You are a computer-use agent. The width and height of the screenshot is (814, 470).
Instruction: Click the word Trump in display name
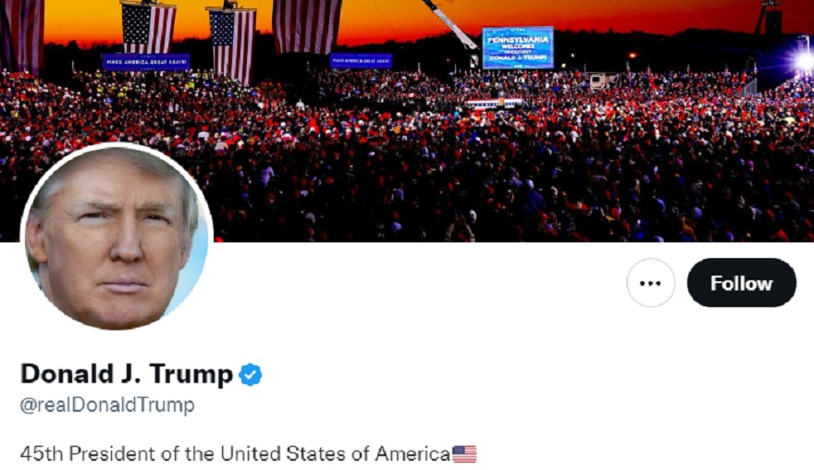[x=191, y=375]
